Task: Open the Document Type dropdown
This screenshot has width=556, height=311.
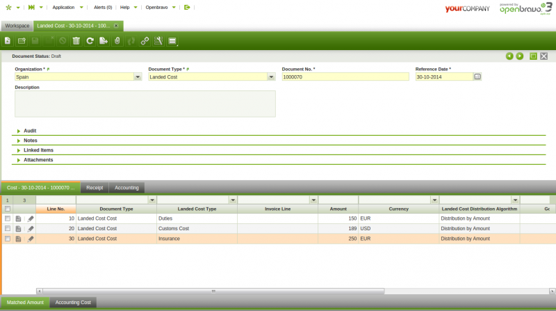Action: [271, 77]
